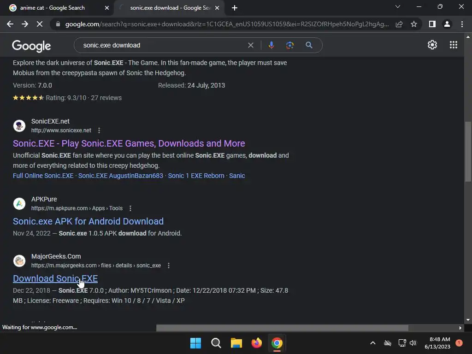Open Sonic.EXE AugustinBazan683 sitelink
472x354 pixels.
coord(121,176)
